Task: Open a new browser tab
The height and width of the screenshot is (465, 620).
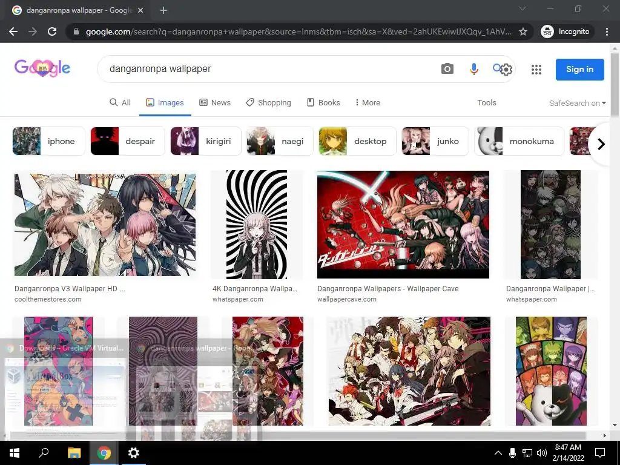Action: 163,10
